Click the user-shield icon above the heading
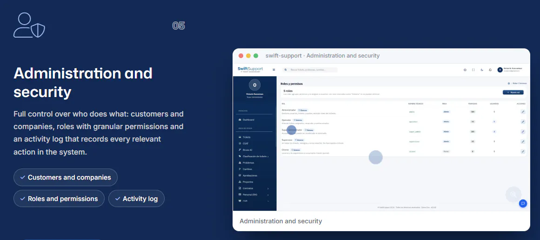Viewport: 540px width, 240px height. coord(29,25)
